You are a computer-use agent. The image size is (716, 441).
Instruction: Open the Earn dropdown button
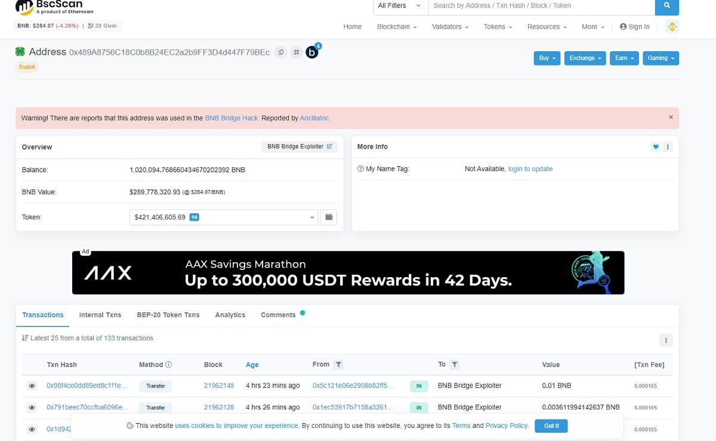[x=625, y=58]
